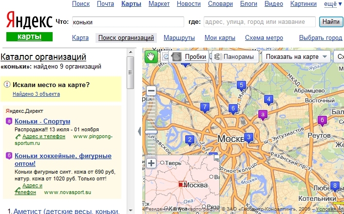Collapse the overview mini-map
Screen dimensions: 344x214
[x=217, y=158]
